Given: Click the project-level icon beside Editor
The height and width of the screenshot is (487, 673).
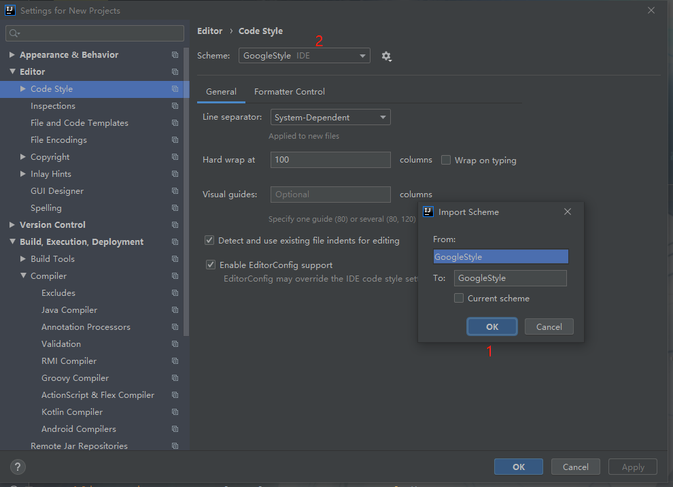Looking at the screenshot, I should [175, 71].
